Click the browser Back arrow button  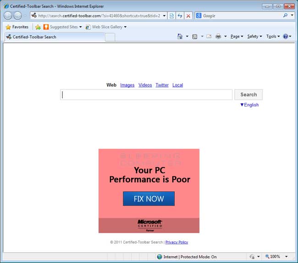tap(8, 16)
